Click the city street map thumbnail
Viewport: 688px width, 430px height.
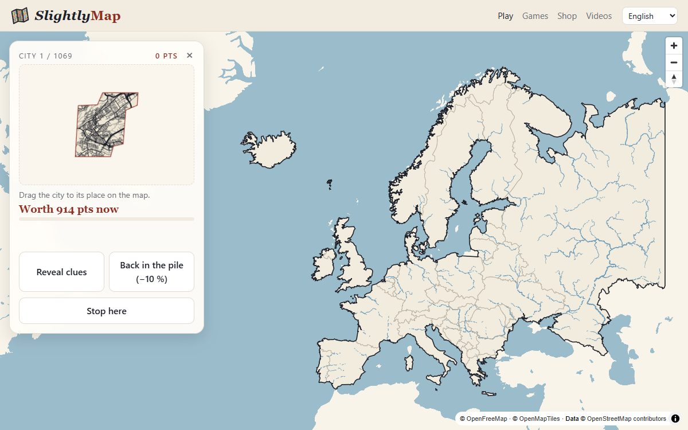click(107, 124)
